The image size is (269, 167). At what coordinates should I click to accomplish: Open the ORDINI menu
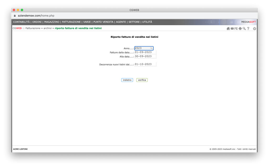point(37,22)
